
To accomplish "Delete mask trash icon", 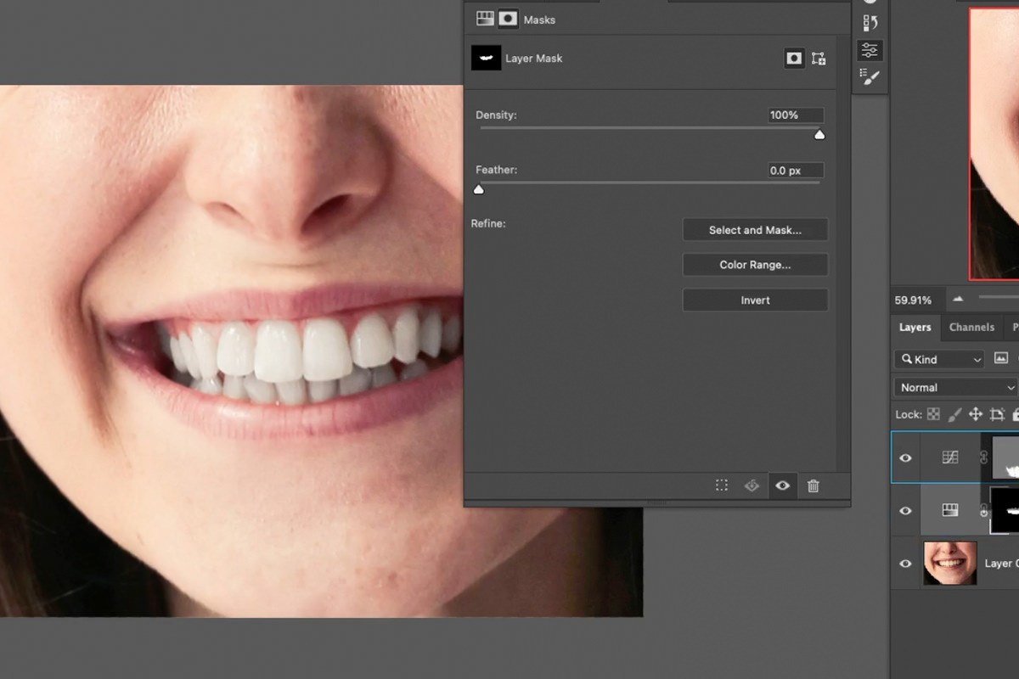I will pyautogui.click(x=814, y=485).
